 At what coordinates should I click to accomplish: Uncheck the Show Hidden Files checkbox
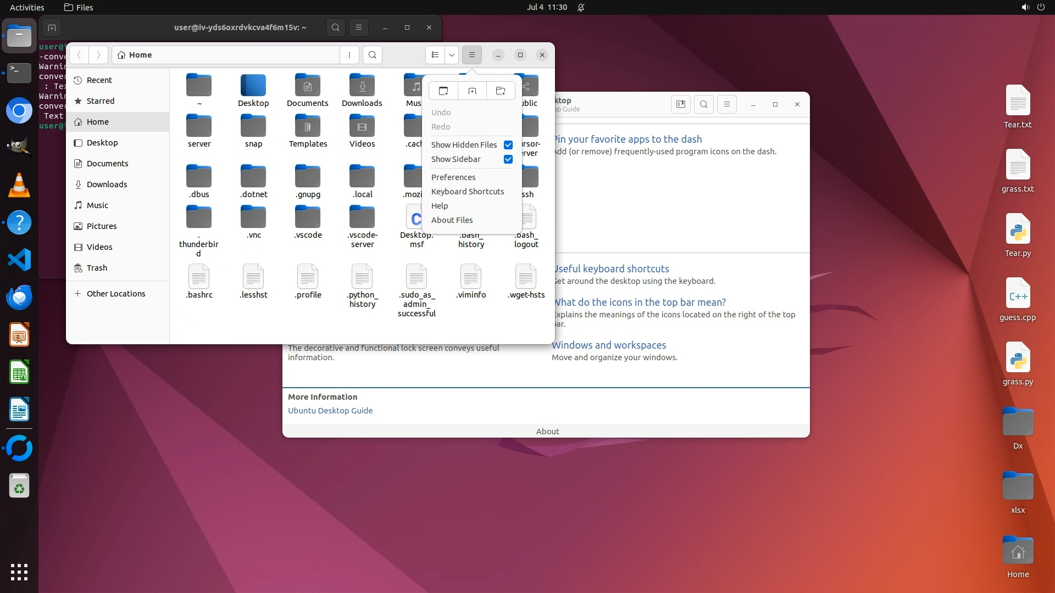pyautogui.click(x=508, y=145)
